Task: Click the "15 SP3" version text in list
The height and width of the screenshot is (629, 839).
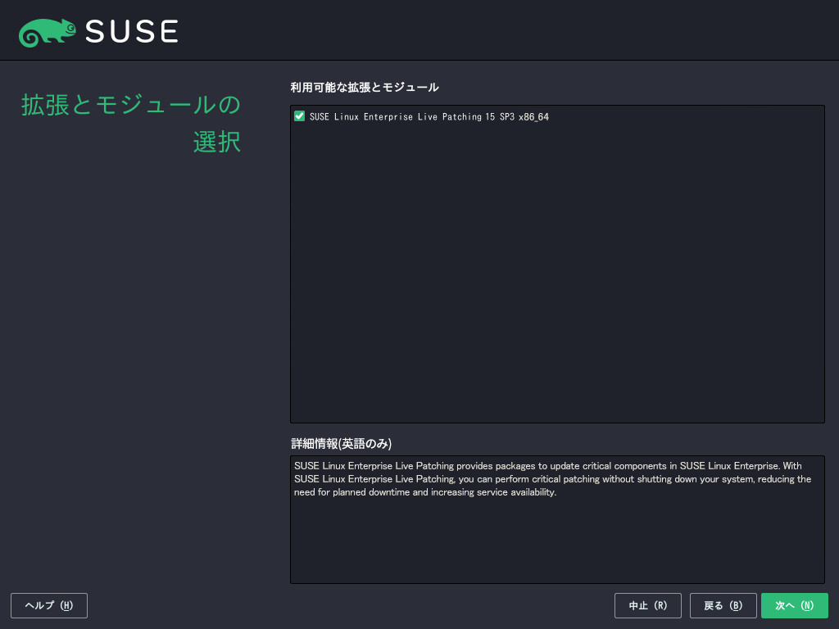Action: pos(500,117)
